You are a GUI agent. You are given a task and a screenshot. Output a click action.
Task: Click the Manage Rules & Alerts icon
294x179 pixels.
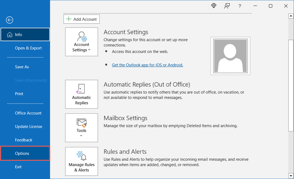pyautogui.click(x=82, y=156)
